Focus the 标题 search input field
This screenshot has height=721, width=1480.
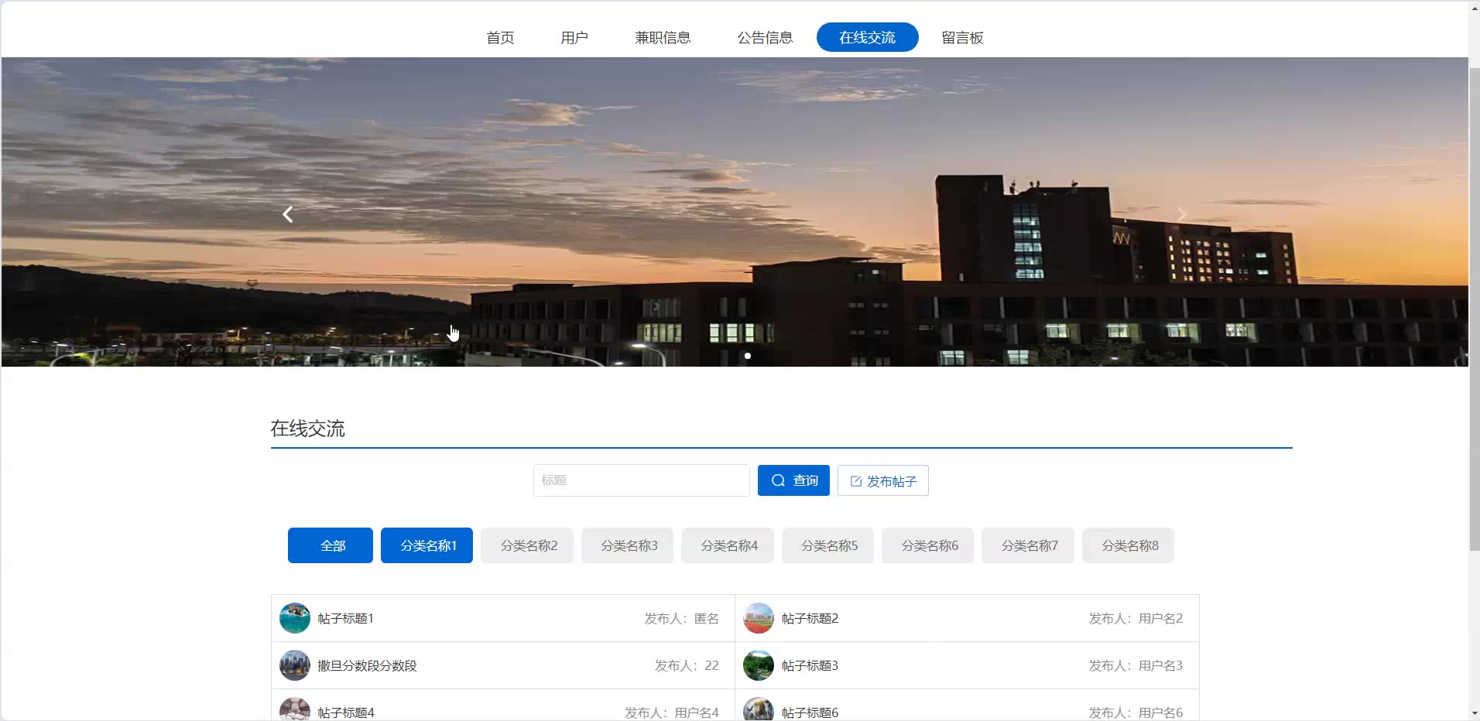tap(641, 480)
